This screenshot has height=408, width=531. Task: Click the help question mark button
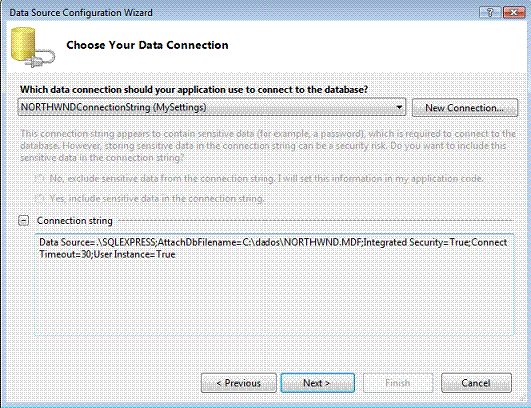tap(490, 13)
